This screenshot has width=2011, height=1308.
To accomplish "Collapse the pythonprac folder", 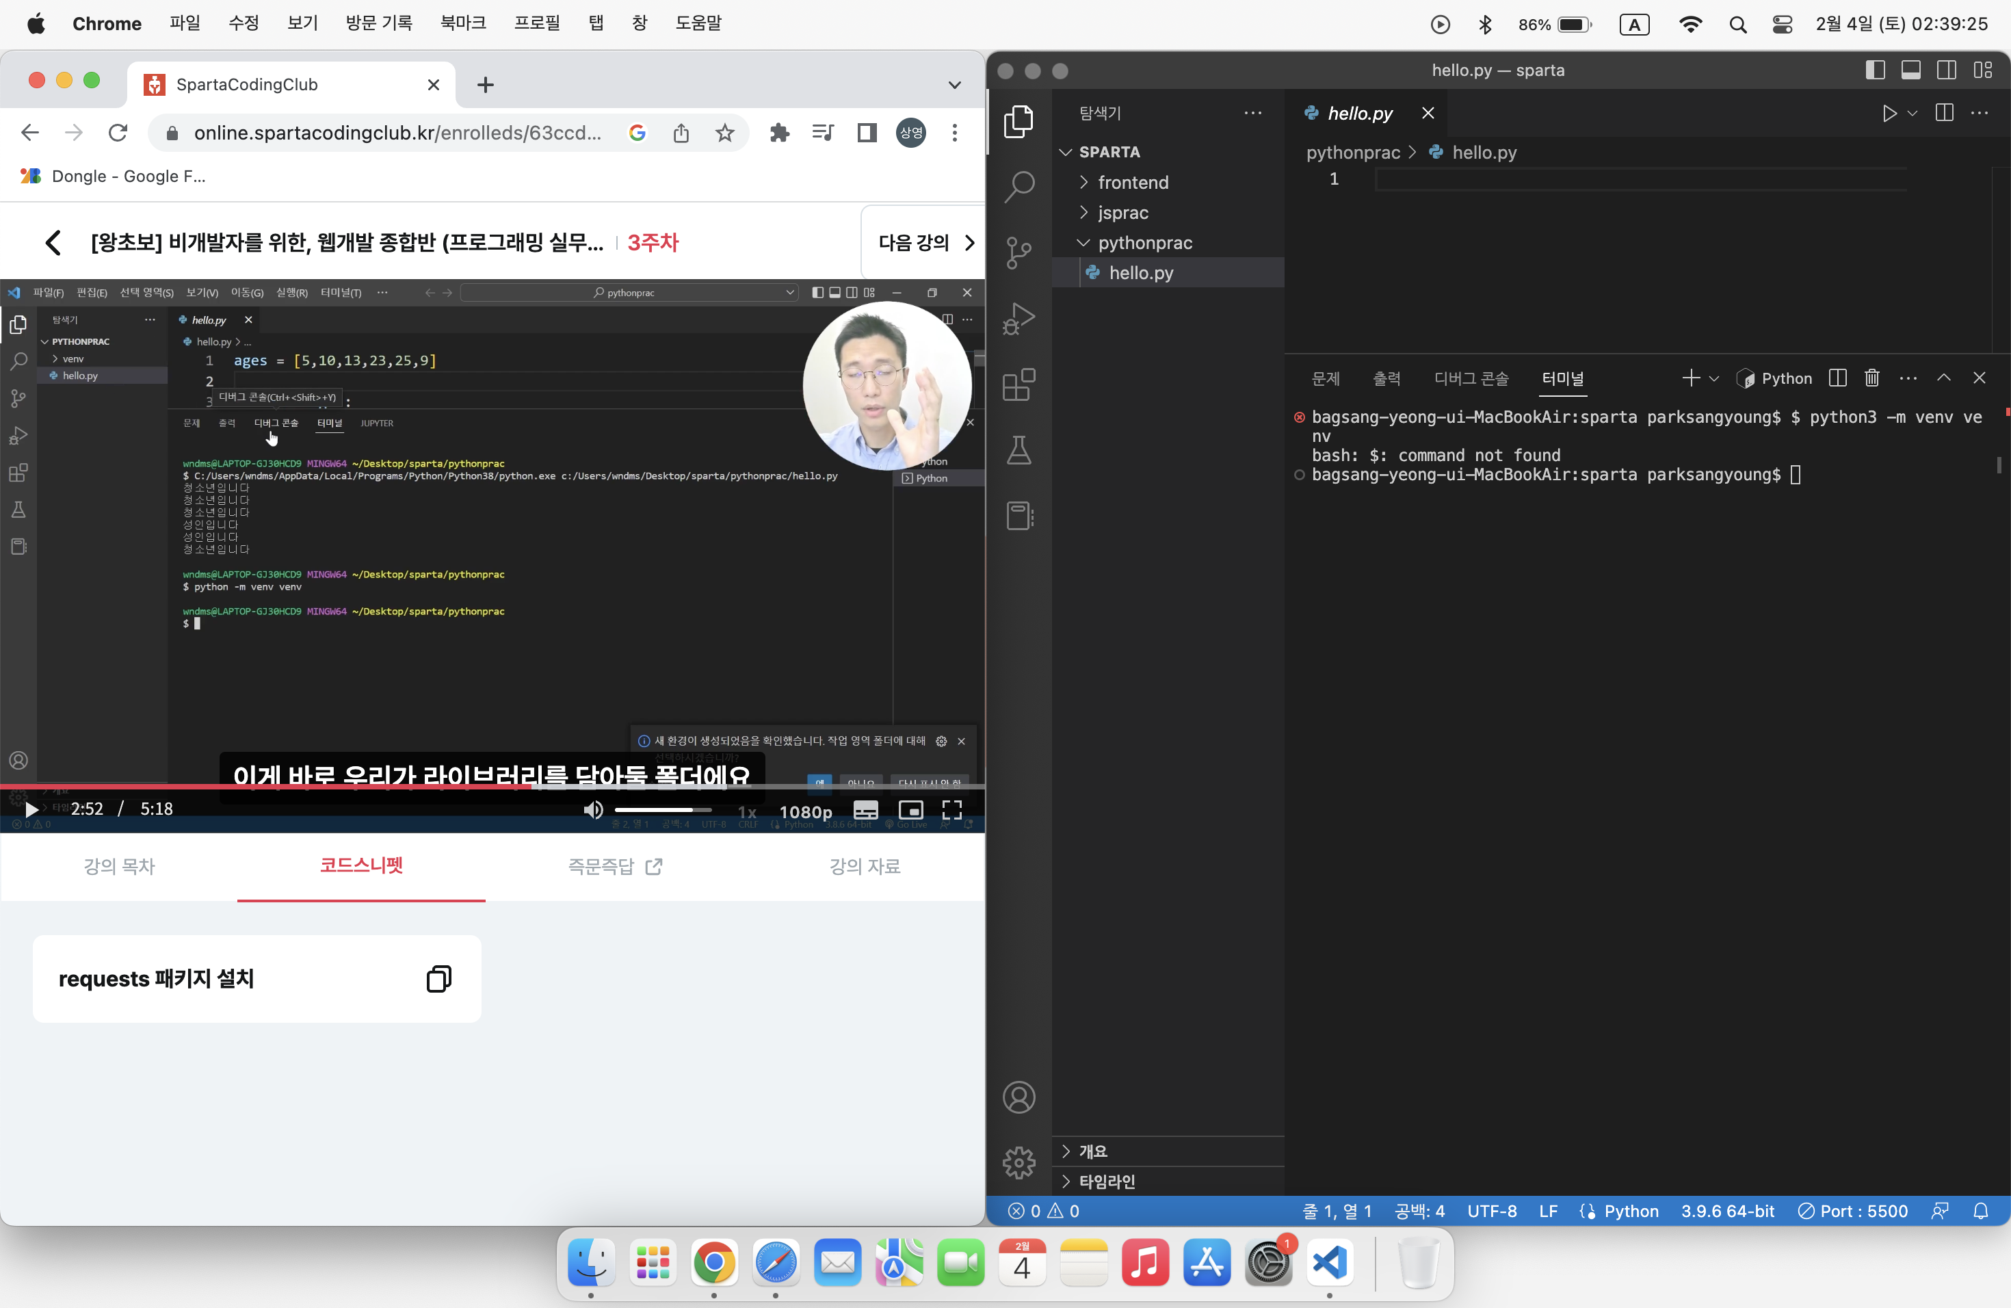I will [1144, 242].
